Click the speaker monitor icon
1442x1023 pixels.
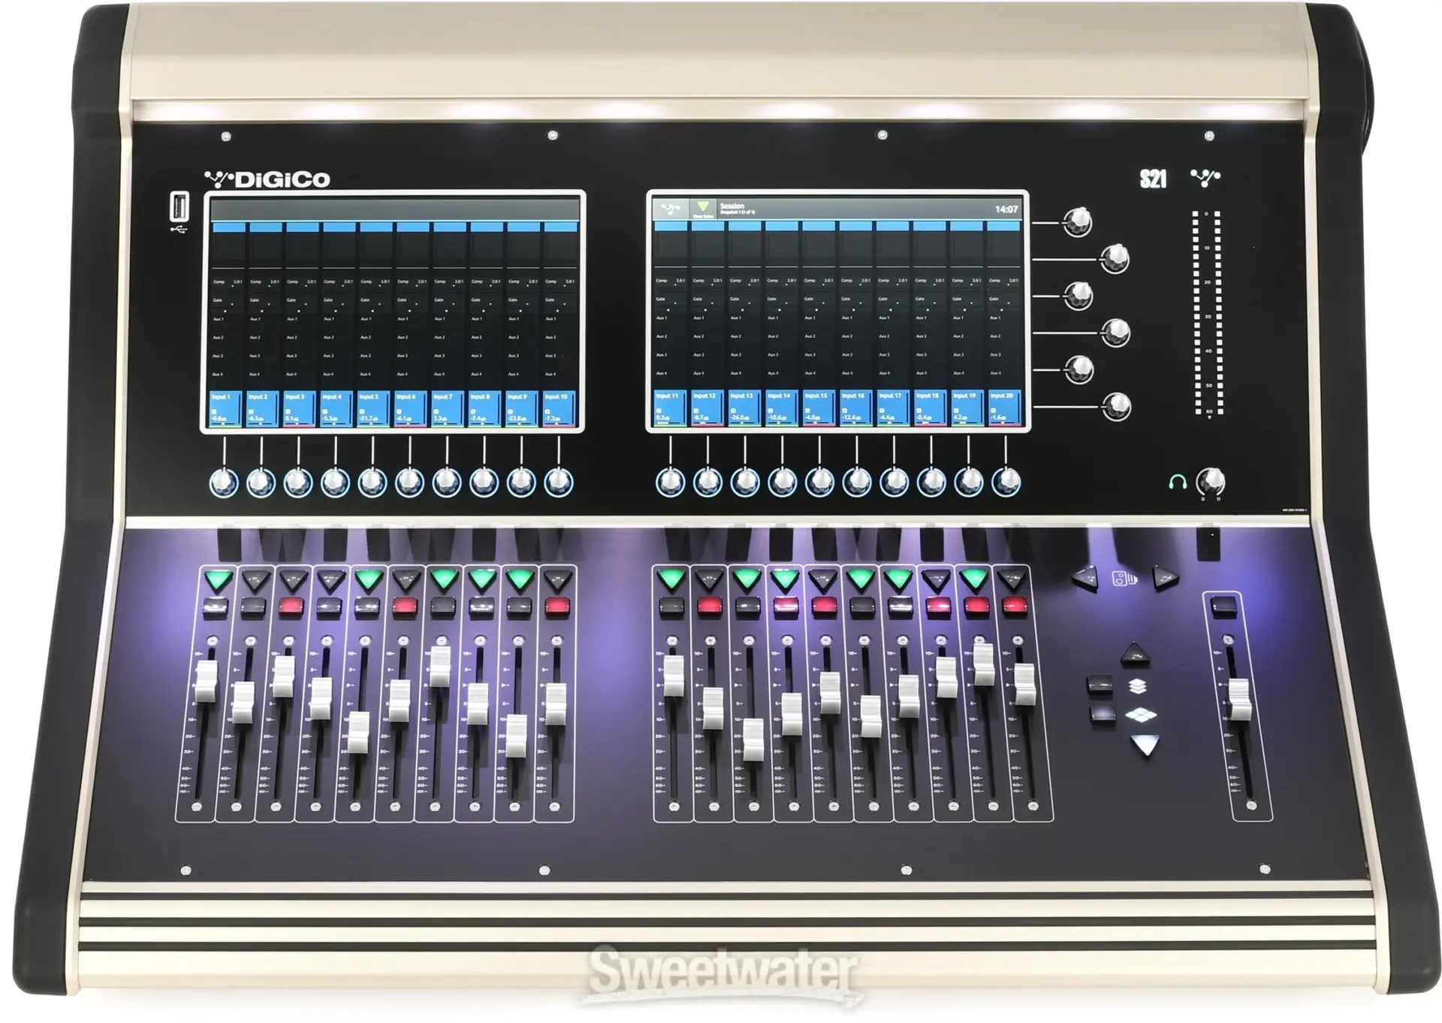[x=1124, y=579]
